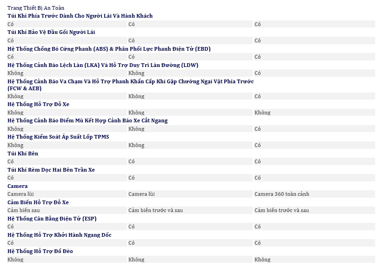
Task: Select the ESP electronic stability heading
Action: (x=52, y=219)
